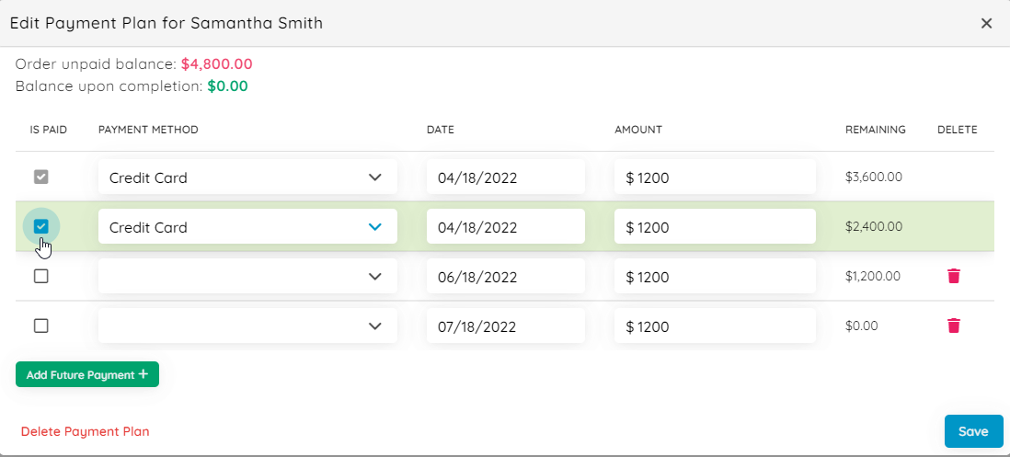Image resolution: width=1010 pixels, height=457 pixels.
Task: Click the first row's greyed Is Paid checkbox
Action: [41, 177]
